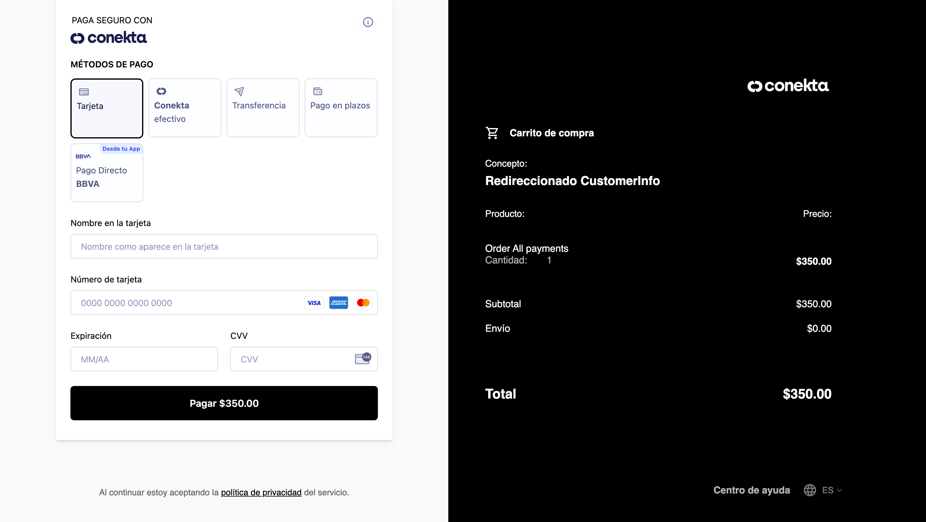Focus the Nombre en la tarjeta field
Screen dimensions: 926x522
coord(224,247)
